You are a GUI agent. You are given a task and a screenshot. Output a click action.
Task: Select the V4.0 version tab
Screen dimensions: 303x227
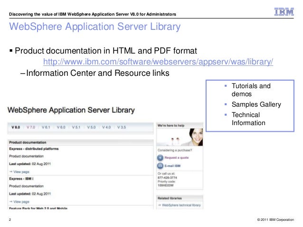point(106,127)
